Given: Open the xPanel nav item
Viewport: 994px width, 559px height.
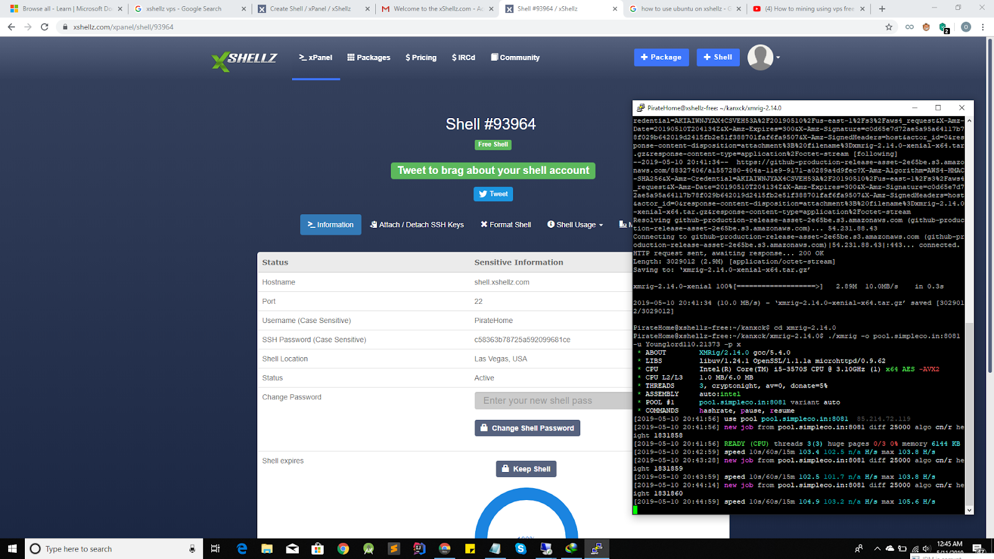Looking at the screenshot, I should coord(316,58).
